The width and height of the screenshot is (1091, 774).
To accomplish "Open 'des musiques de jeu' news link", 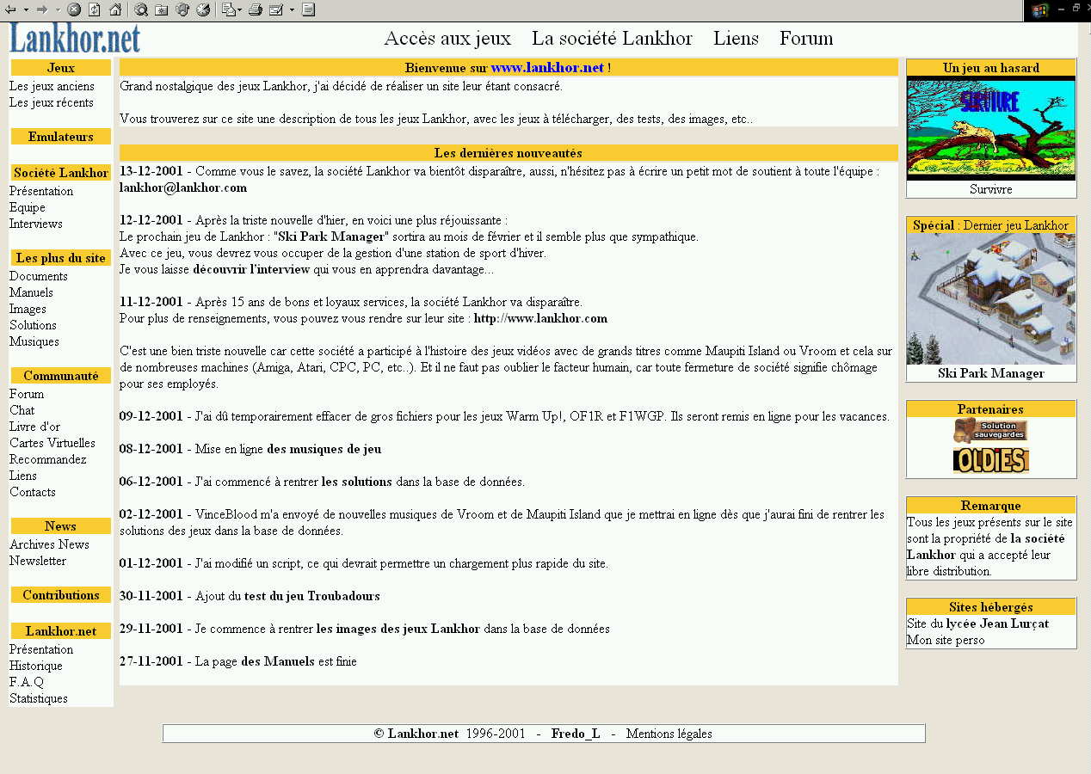I will click(324, 449).
